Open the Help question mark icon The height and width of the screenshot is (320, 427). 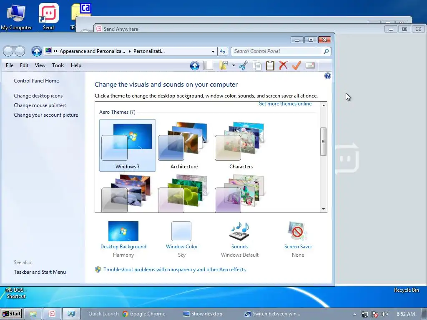tap(328, 76)
